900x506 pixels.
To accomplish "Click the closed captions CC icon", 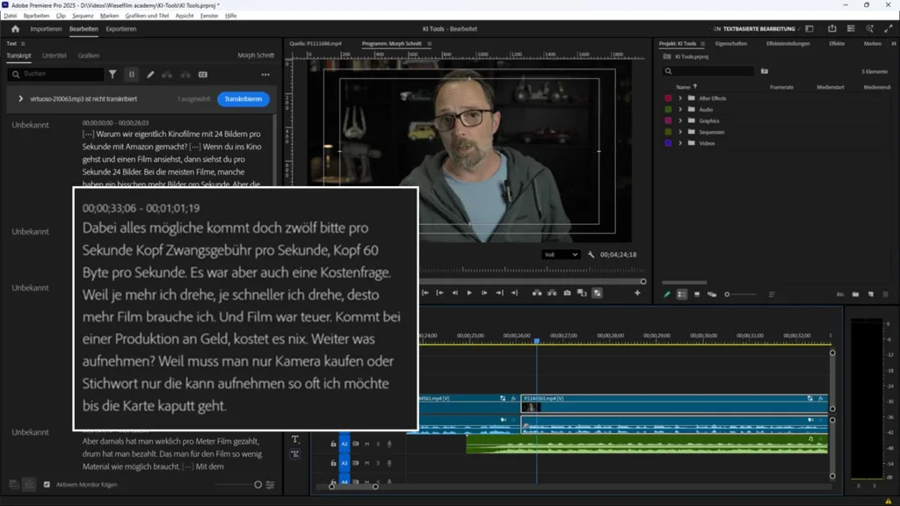I will coord(203,75).
